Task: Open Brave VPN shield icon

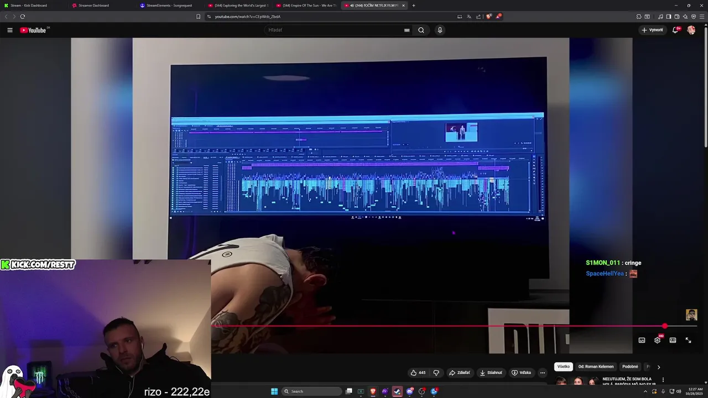Action: pos(694,17)
